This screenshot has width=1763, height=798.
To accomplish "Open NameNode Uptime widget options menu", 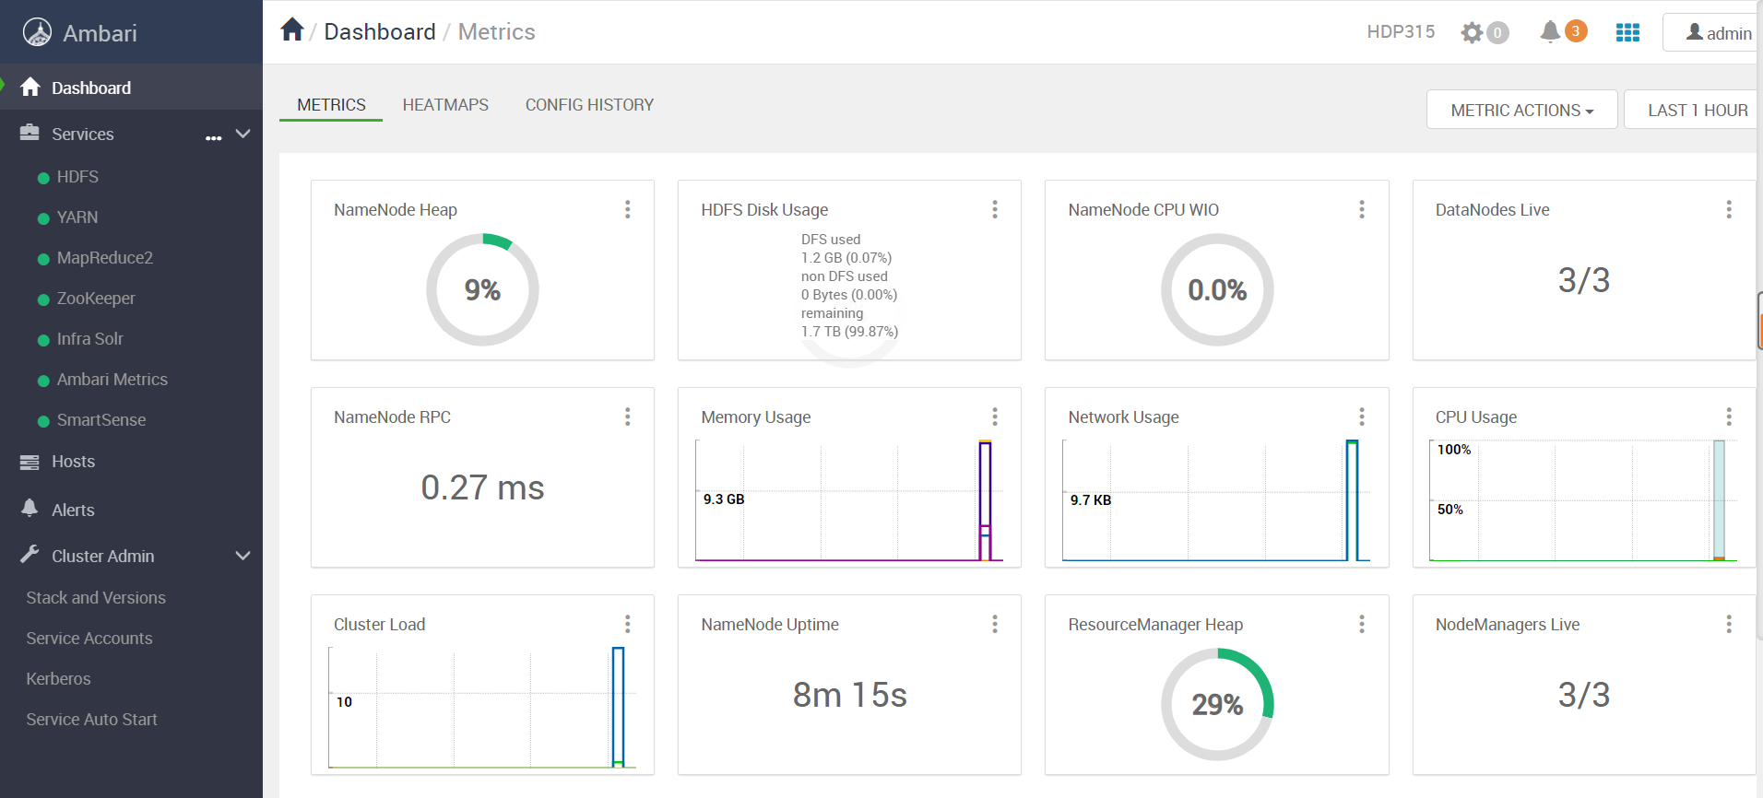I will click(995, 624).
